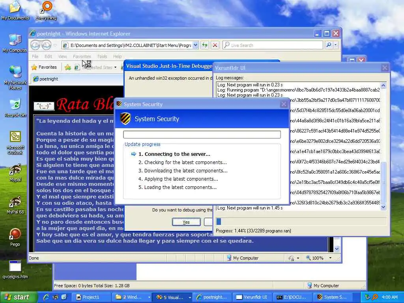This screenshot has width=404, height=303.
Task: Click the System Security shield icon
Action: [x=125, y=119]
